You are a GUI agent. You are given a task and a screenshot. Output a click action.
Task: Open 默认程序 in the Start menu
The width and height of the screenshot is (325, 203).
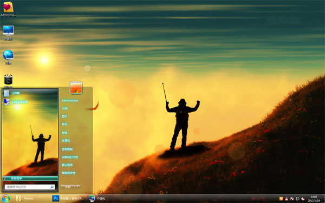67,165
